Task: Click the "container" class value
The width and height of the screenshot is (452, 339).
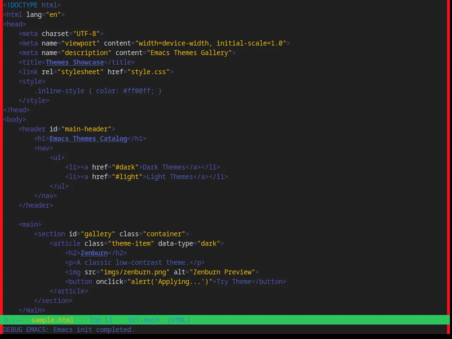Action: click(164, 234)
